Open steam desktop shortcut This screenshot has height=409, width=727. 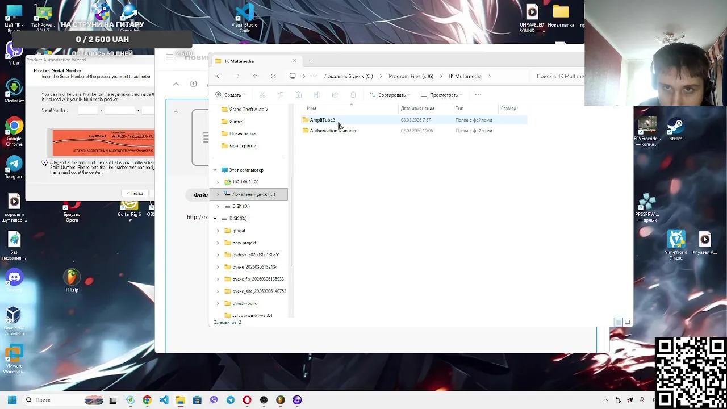(676, 130)
